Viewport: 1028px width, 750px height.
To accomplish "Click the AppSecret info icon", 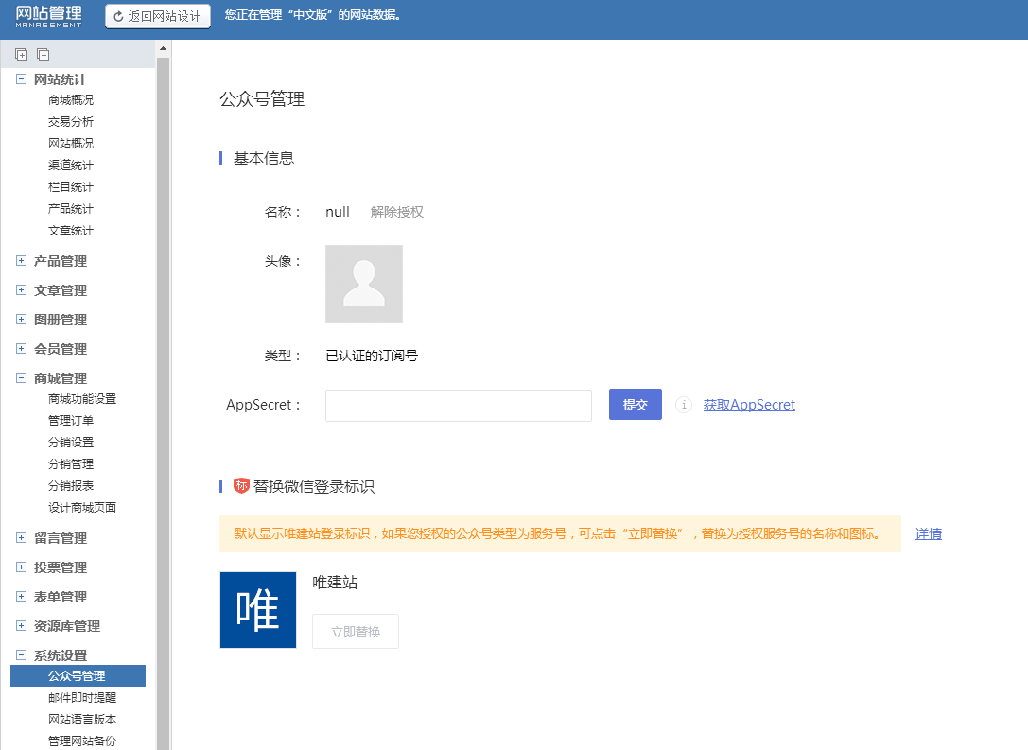I will 684,405.
